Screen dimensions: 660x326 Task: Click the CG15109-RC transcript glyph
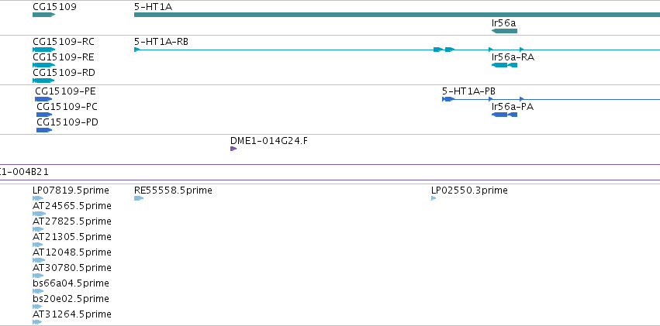43,50
